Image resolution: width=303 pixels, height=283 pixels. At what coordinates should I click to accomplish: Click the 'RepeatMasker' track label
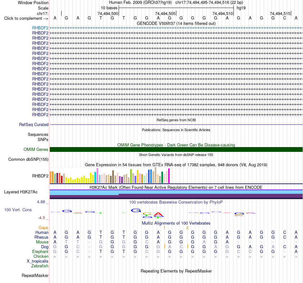(x=35, y=275)
